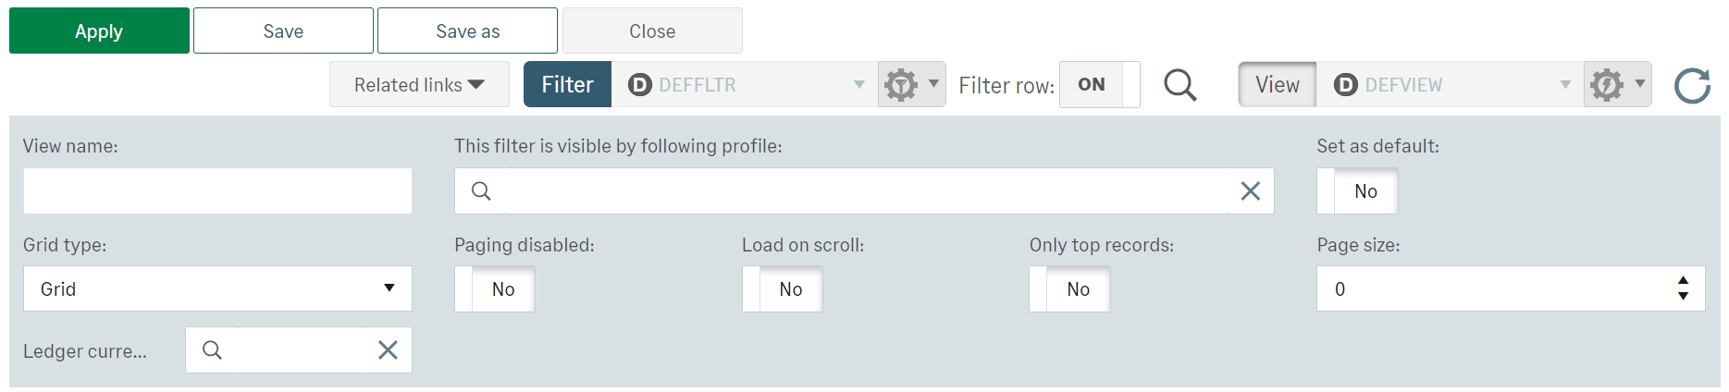Turn on Load on scroll

782,289
